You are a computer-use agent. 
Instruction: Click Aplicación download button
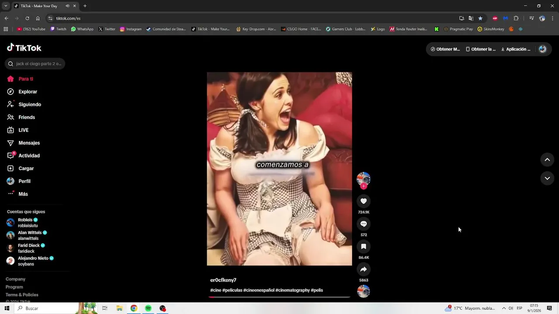[x=516, y=49]
